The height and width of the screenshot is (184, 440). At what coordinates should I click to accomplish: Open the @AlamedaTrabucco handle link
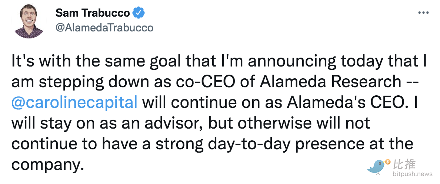pos(104,28)
